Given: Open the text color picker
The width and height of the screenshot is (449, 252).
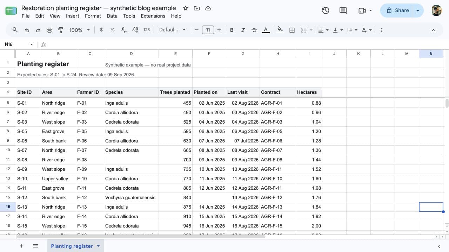Looking at the screenshot, I should [266, 30].
